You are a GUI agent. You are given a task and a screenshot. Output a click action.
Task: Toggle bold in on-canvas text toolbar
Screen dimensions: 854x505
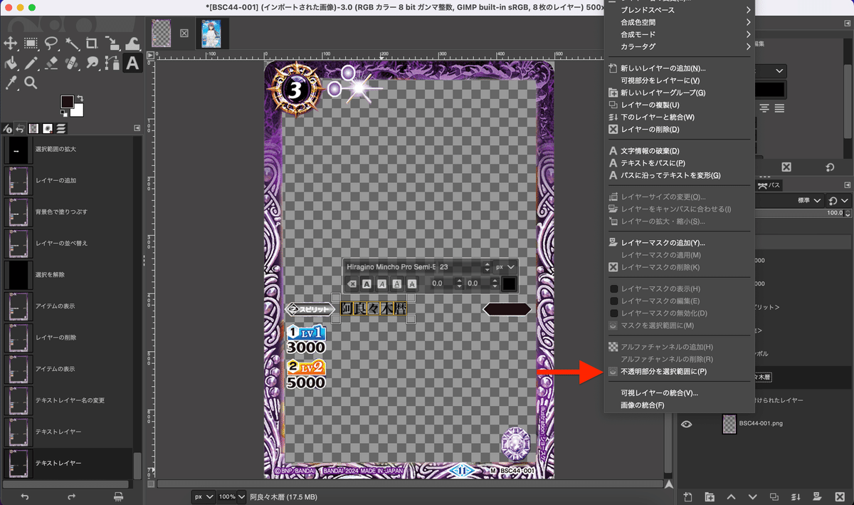(x=367, y=283)
